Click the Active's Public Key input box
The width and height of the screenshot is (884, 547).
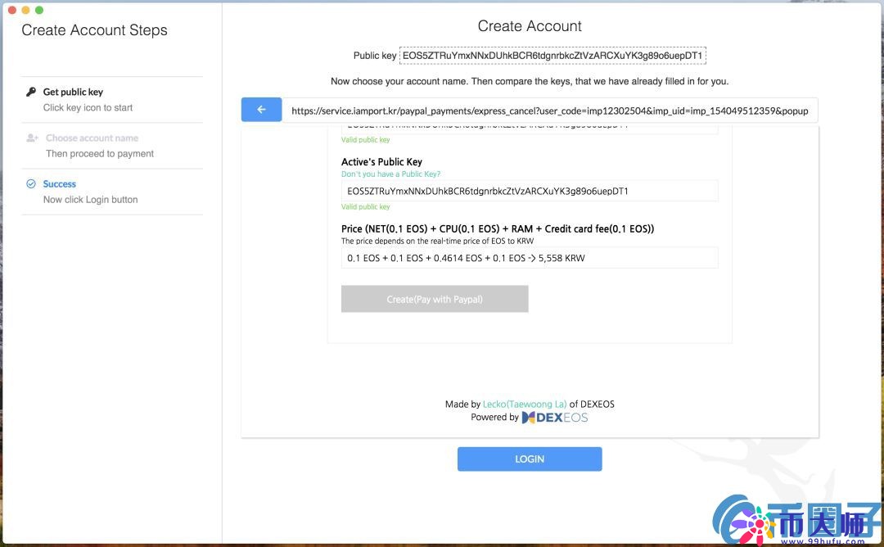(529, 191)
